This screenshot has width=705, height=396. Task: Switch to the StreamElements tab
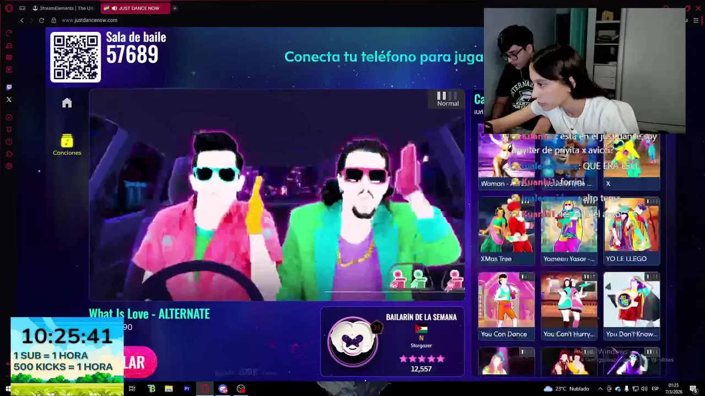pos(63,8)
